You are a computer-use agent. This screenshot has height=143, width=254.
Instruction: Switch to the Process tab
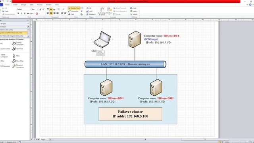tap(40, 5)
